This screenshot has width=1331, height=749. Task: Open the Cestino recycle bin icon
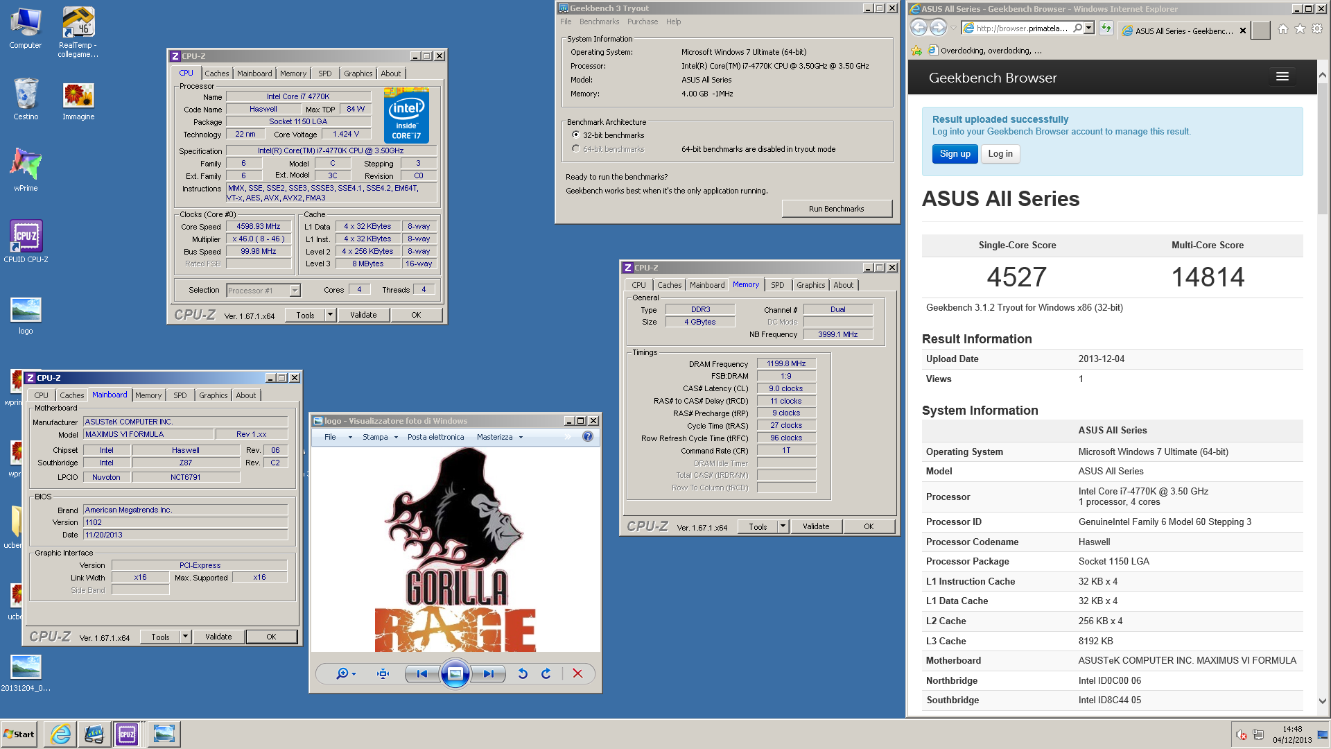(x=26, y=98)
